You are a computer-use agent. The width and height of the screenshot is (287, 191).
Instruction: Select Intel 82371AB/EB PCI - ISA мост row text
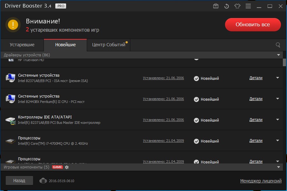53,81
